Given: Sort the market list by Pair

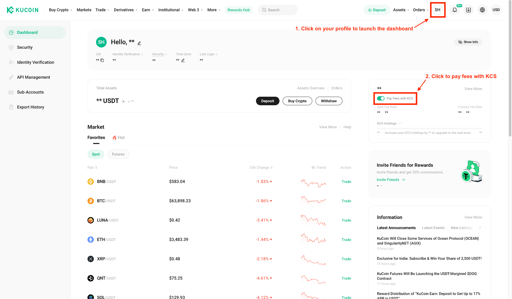Looking at the screenshot, I should [x=92, y=167].
